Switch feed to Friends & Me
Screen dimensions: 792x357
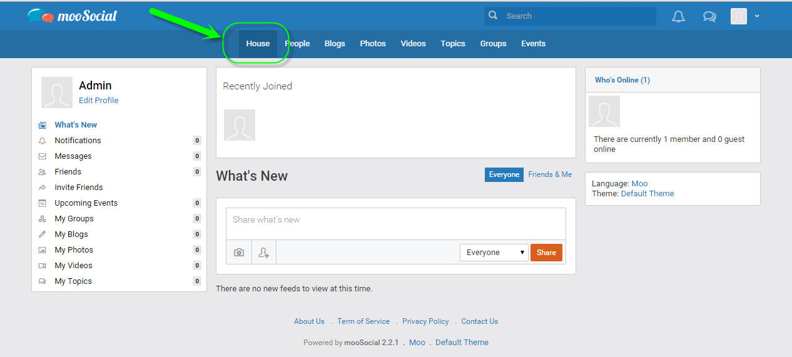tap(550, 174)
